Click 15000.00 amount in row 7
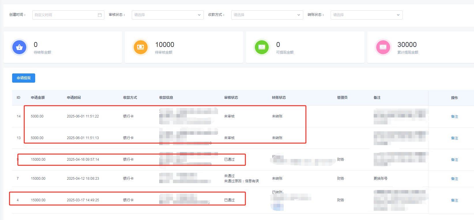This screenshot has width=474, height=220. click(x=38, y=179)
